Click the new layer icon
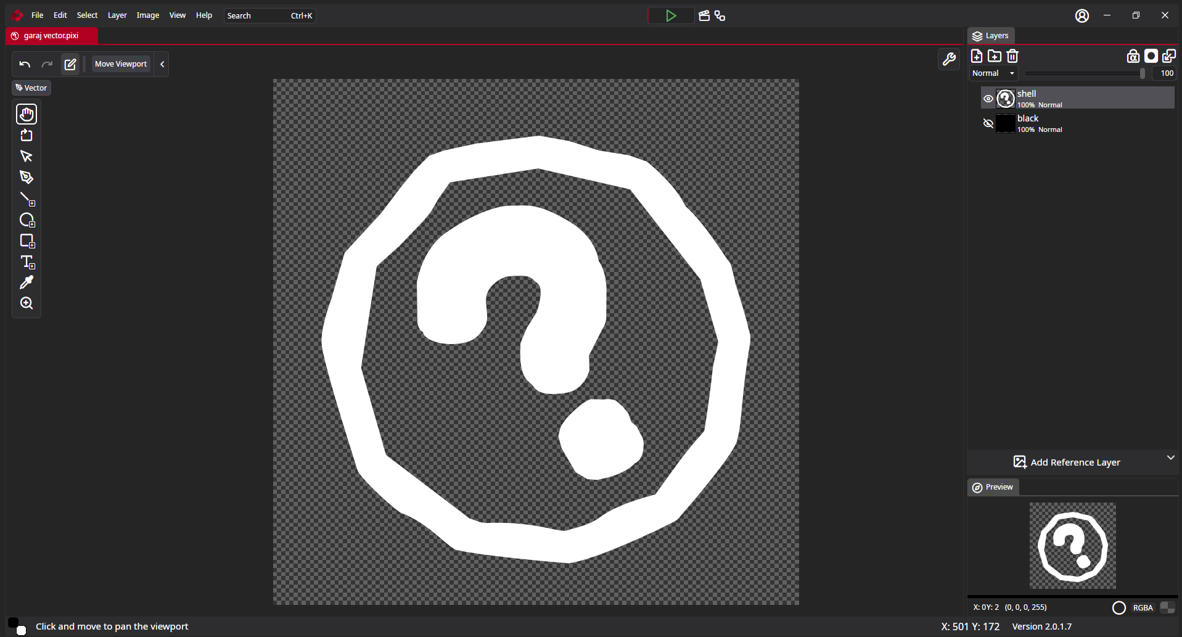 click(x=977, y=56)
